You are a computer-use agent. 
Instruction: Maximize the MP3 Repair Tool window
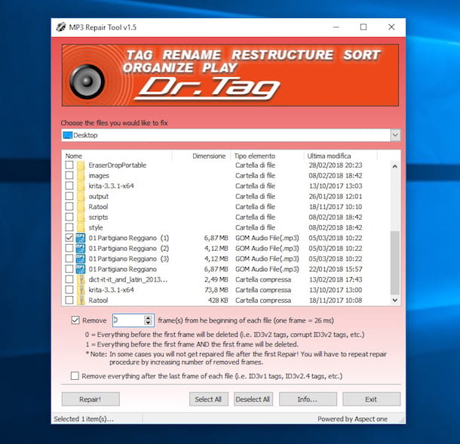tap(363, 27)
